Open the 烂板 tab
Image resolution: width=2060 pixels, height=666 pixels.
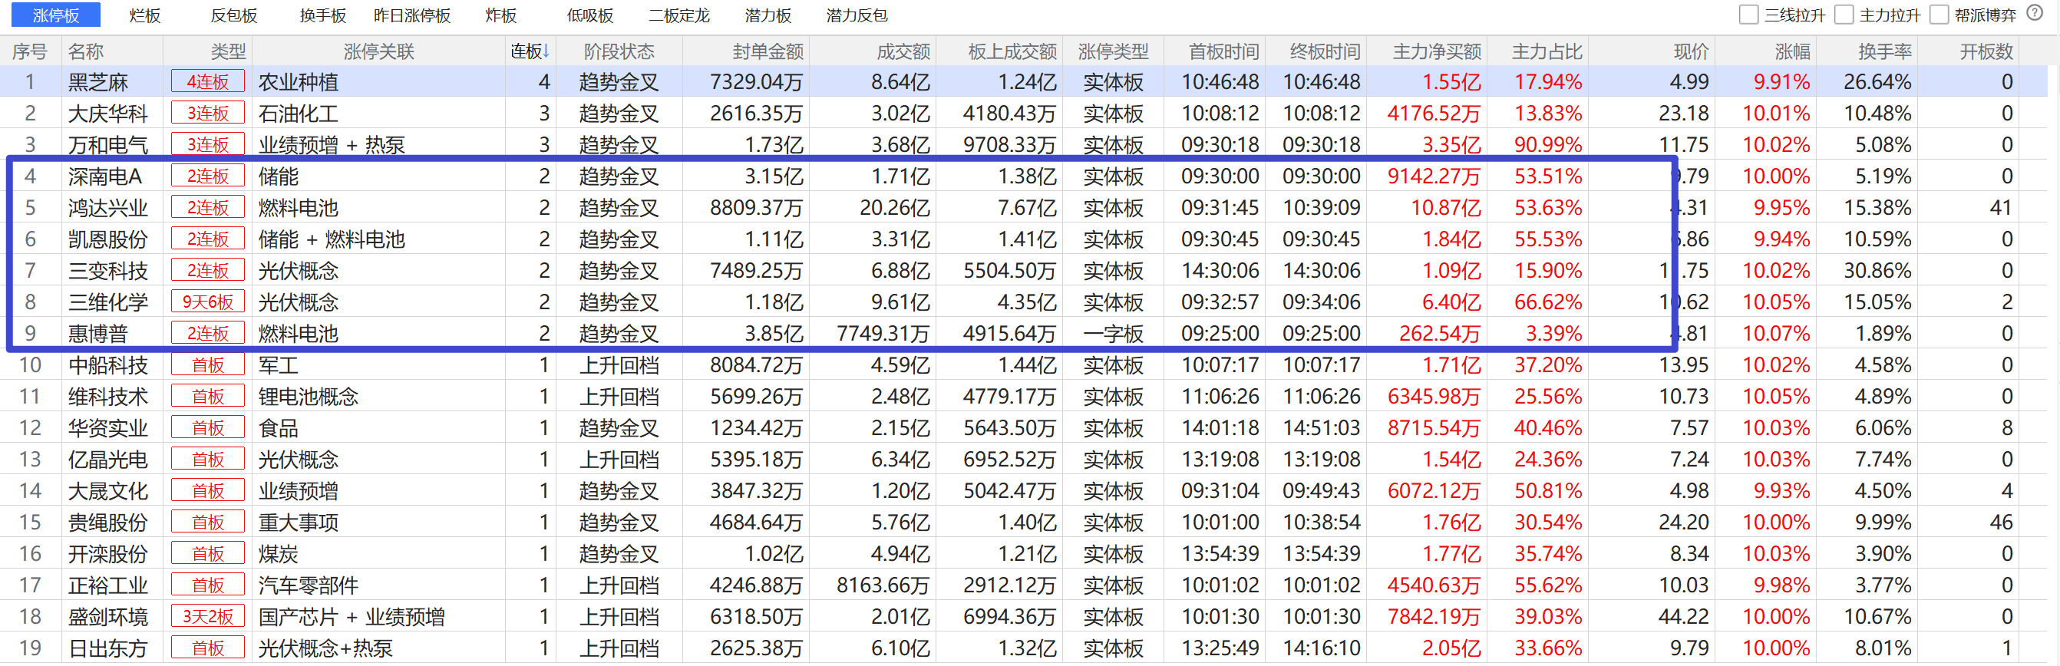145,15
